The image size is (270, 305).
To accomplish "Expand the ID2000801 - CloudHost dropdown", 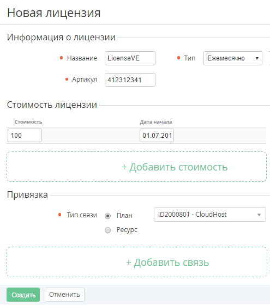I will pos(210,215).
